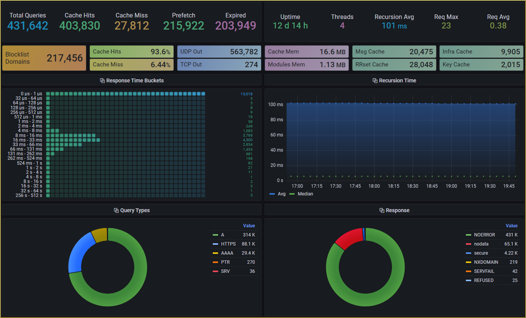
Task: Click the Response panel link icon
Action: [x=382, y=210]
